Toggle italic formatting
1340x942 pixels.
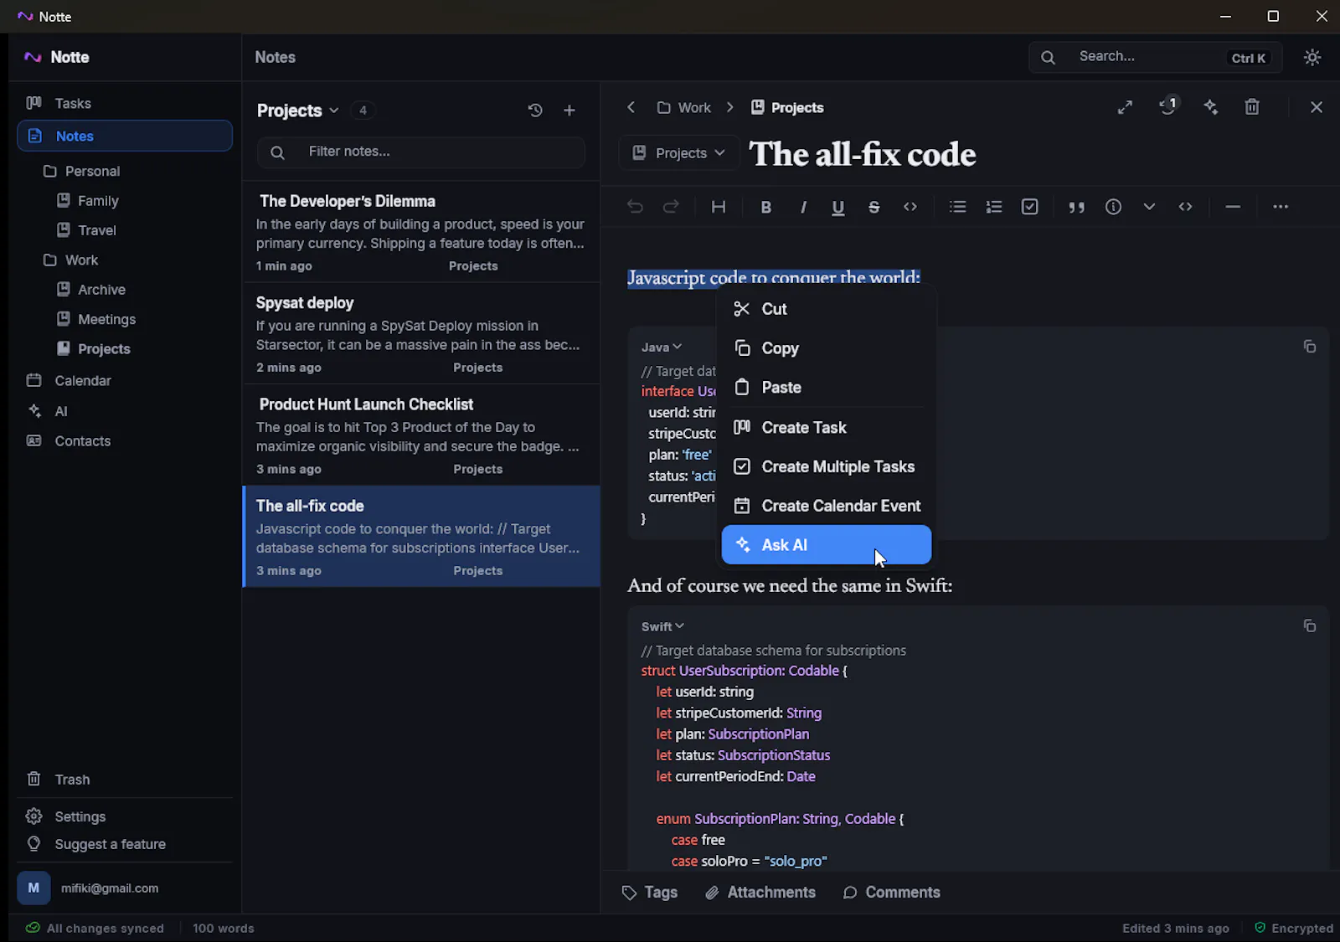(x=802, y=207)
